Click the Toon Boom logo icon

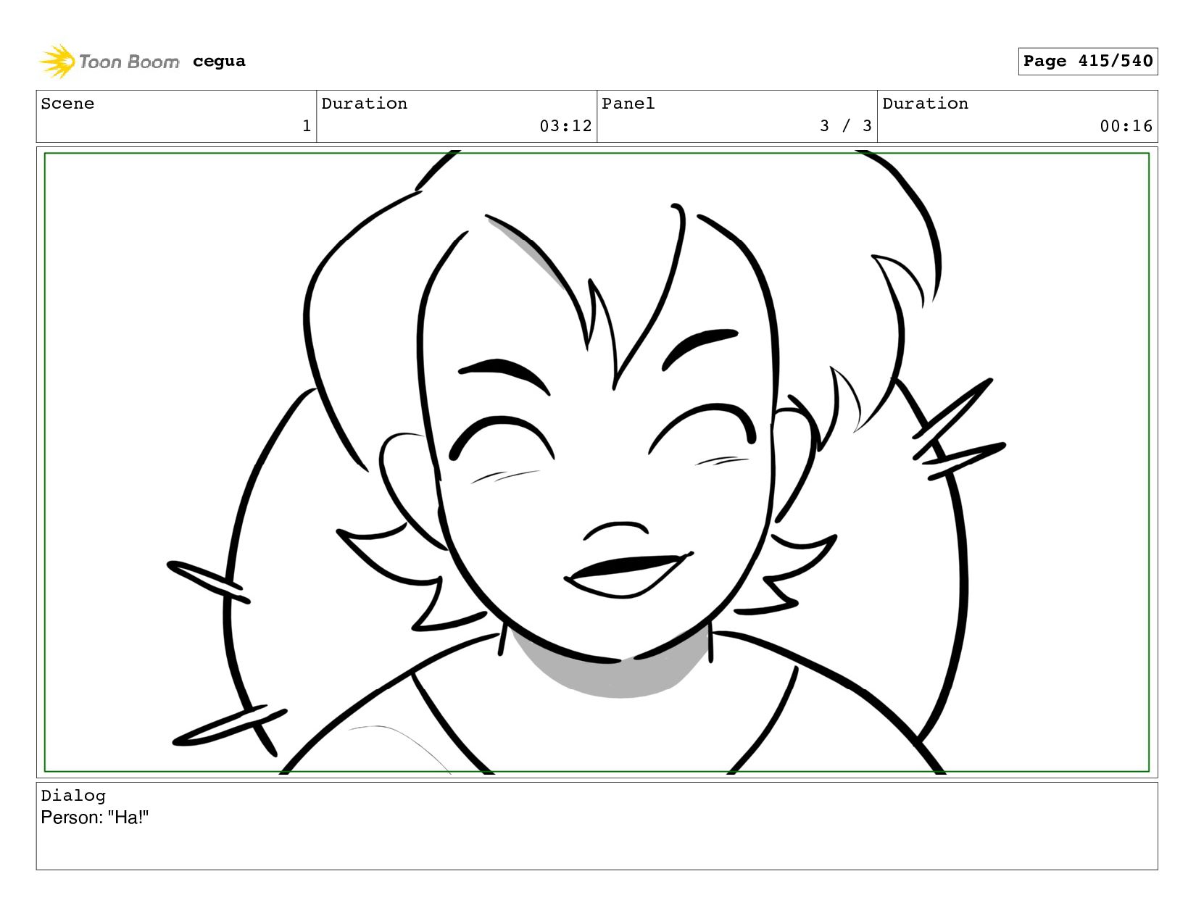pyautogui.click(x=57, y=61)
